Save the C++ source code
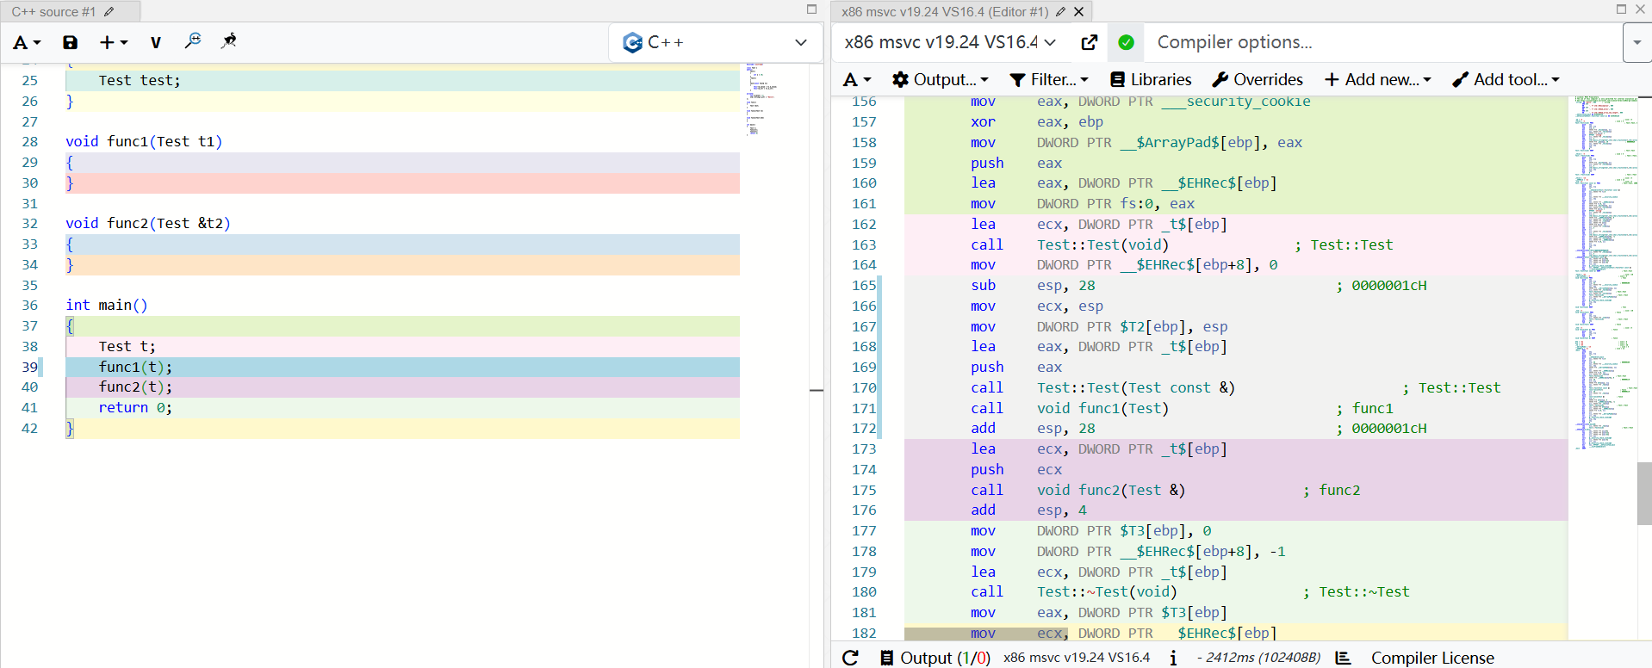Viewport: 1652px width, 668px height. 71,42
